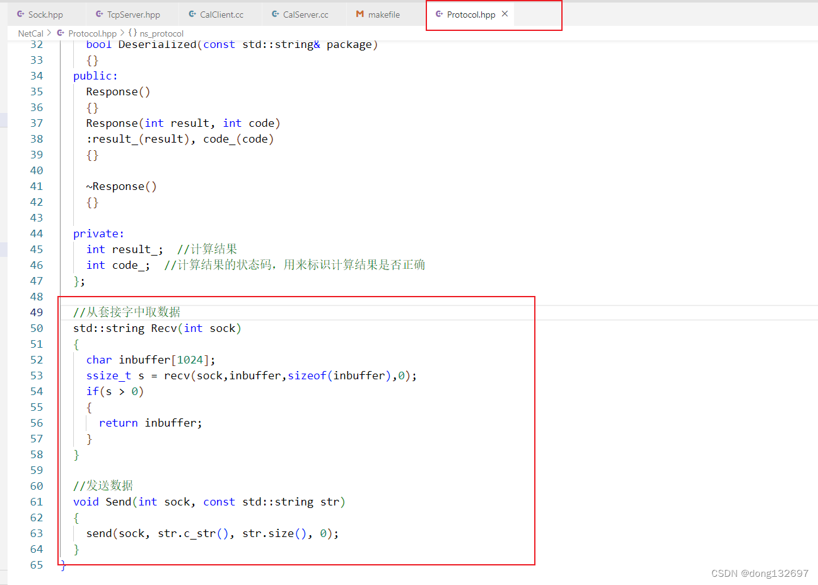
Task: Click on 'int code_;' declaration
Action: [119, 265]
